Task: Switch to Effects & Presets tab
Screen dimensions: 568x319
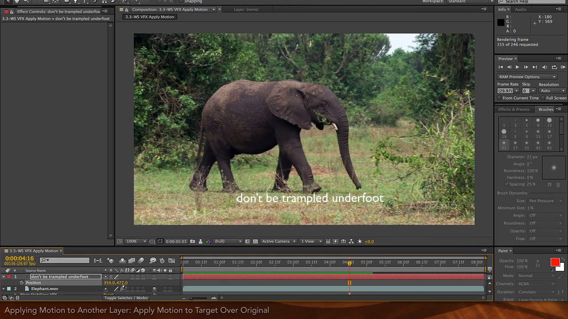Action: click(x=513, y=109)
